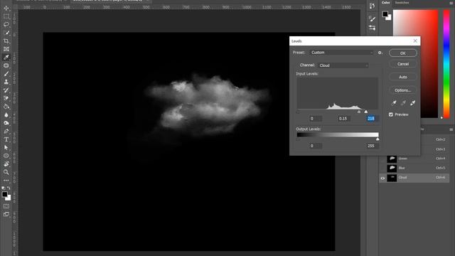Viewport: 455px width, 256px height.
Task: Click the toolbar foreground color swatch
Action: (5, 195)
